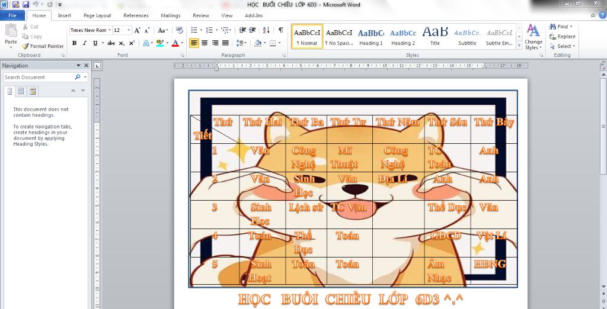Apply superscript formatting
Image resolution: width=607 pixels, height=309 pixels.
point(132,43)
